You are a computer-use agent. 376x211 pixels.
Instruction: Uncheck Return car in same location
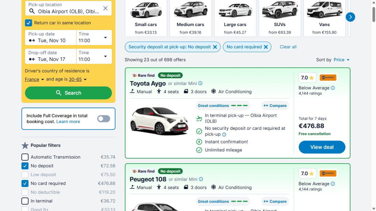click(x=29, y=23)
